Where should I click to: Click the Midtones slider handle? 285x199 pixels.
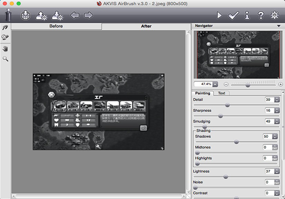[198, 153]
